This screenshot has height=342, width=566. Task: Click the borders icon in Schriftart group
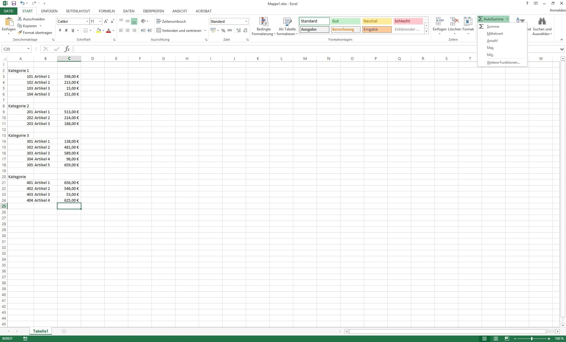(85, 30)
